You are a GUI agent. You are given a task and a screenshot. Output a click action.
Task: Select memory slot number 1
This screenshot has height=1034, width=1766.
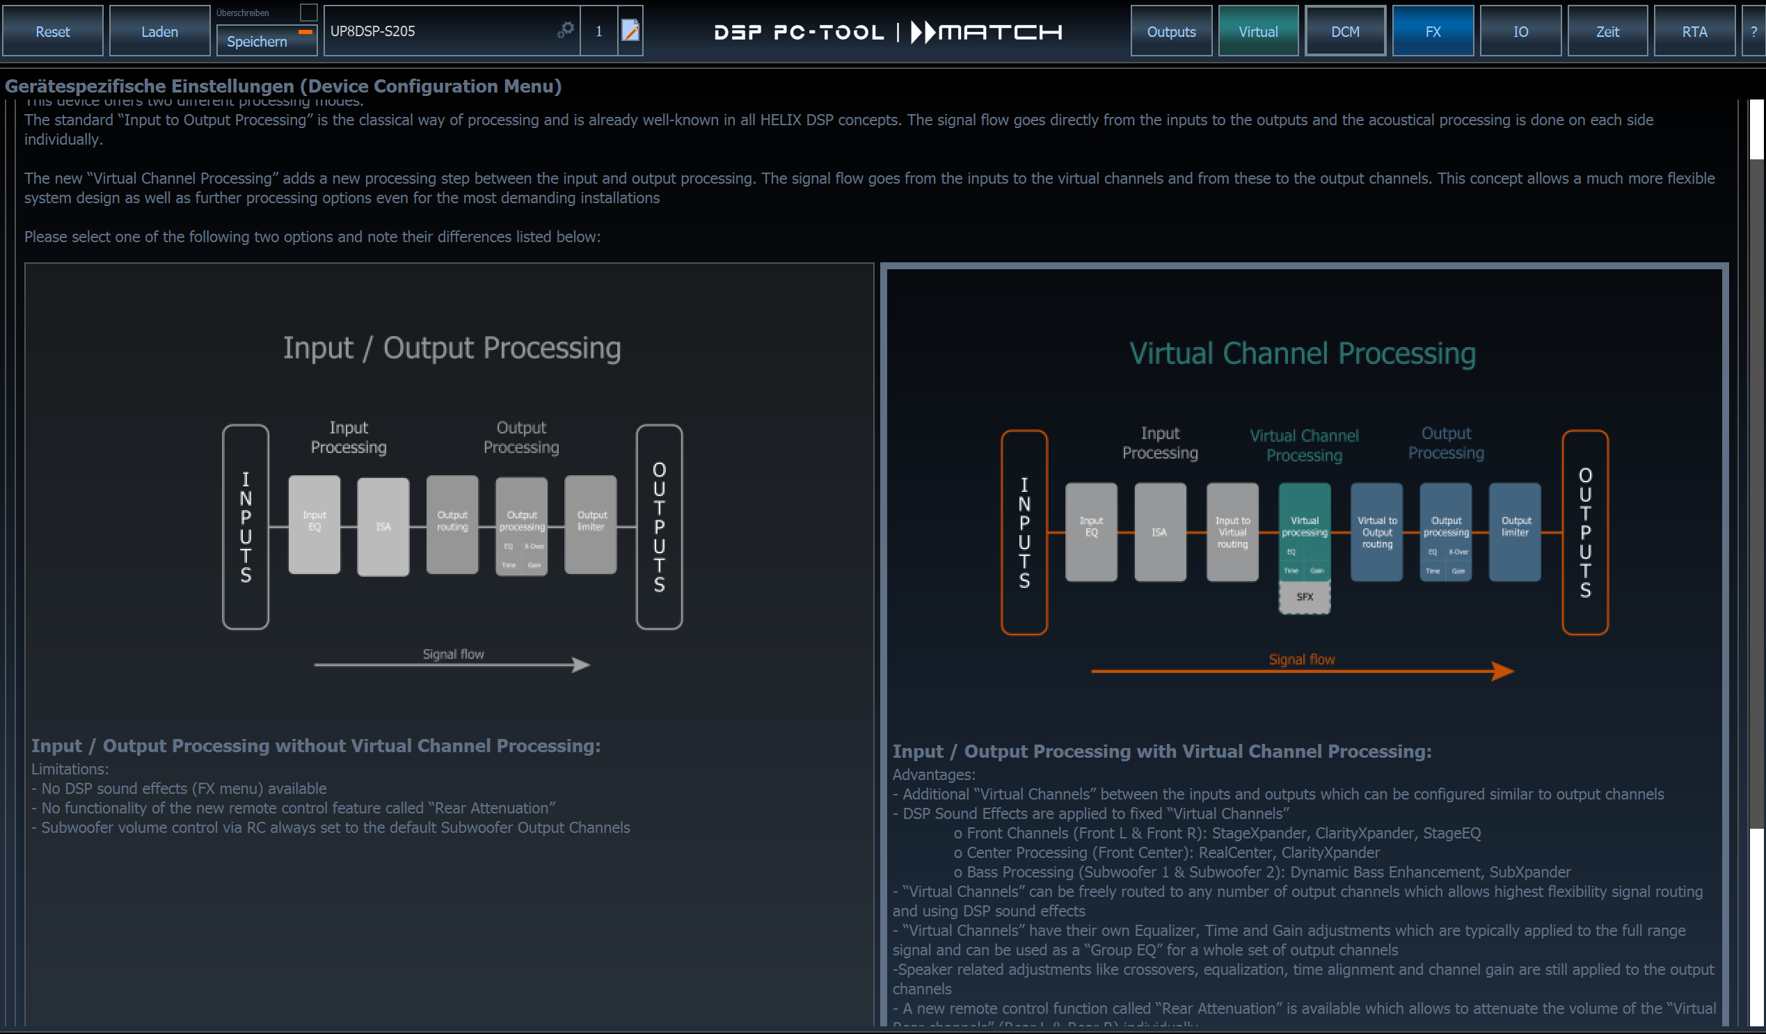coord(598,31)
